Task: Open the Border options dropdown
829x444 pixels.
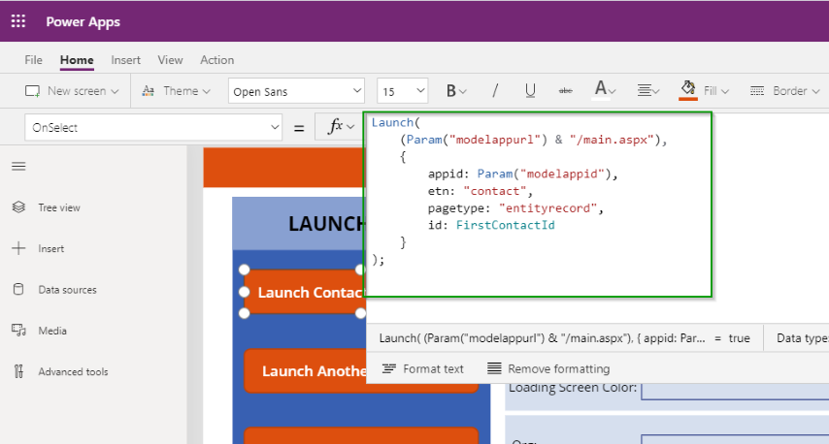Action: pos(784,91)
